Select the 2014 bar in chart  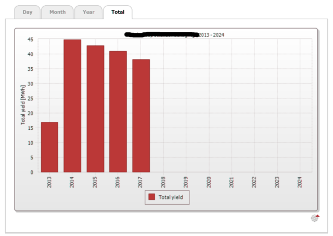coord(72,106)
